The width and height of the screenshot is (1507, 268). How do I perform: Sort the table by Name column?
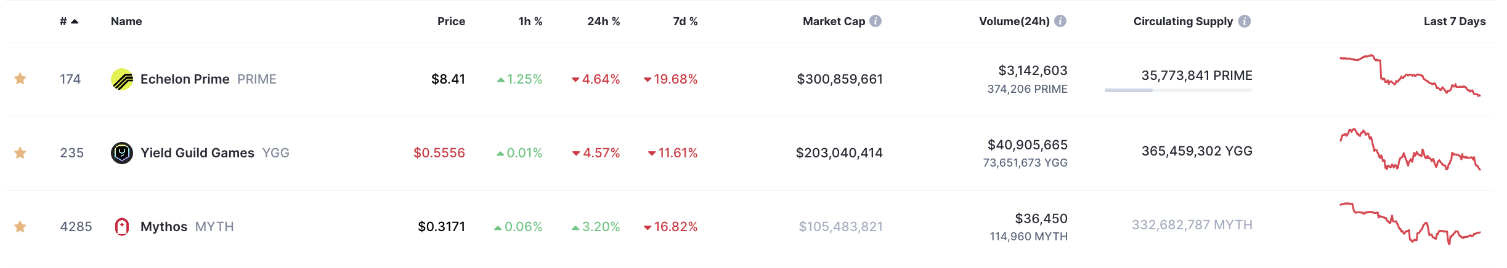point(126,22)
